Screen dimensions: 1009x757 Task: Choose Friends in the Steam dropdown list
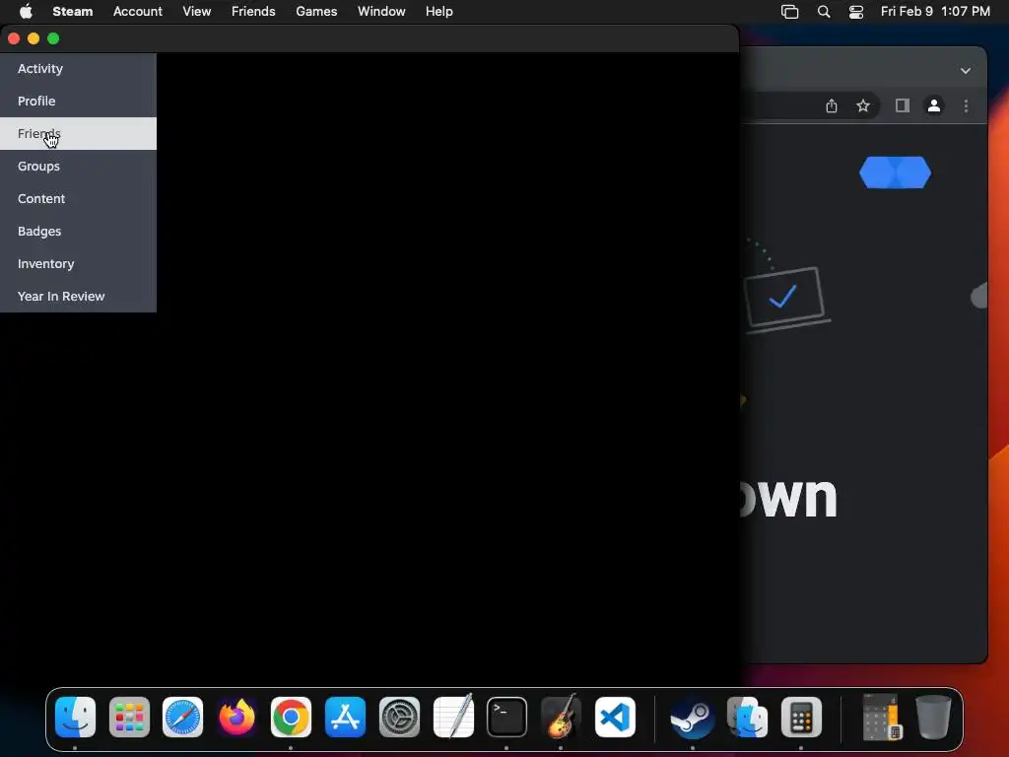[x=78, y=133]
